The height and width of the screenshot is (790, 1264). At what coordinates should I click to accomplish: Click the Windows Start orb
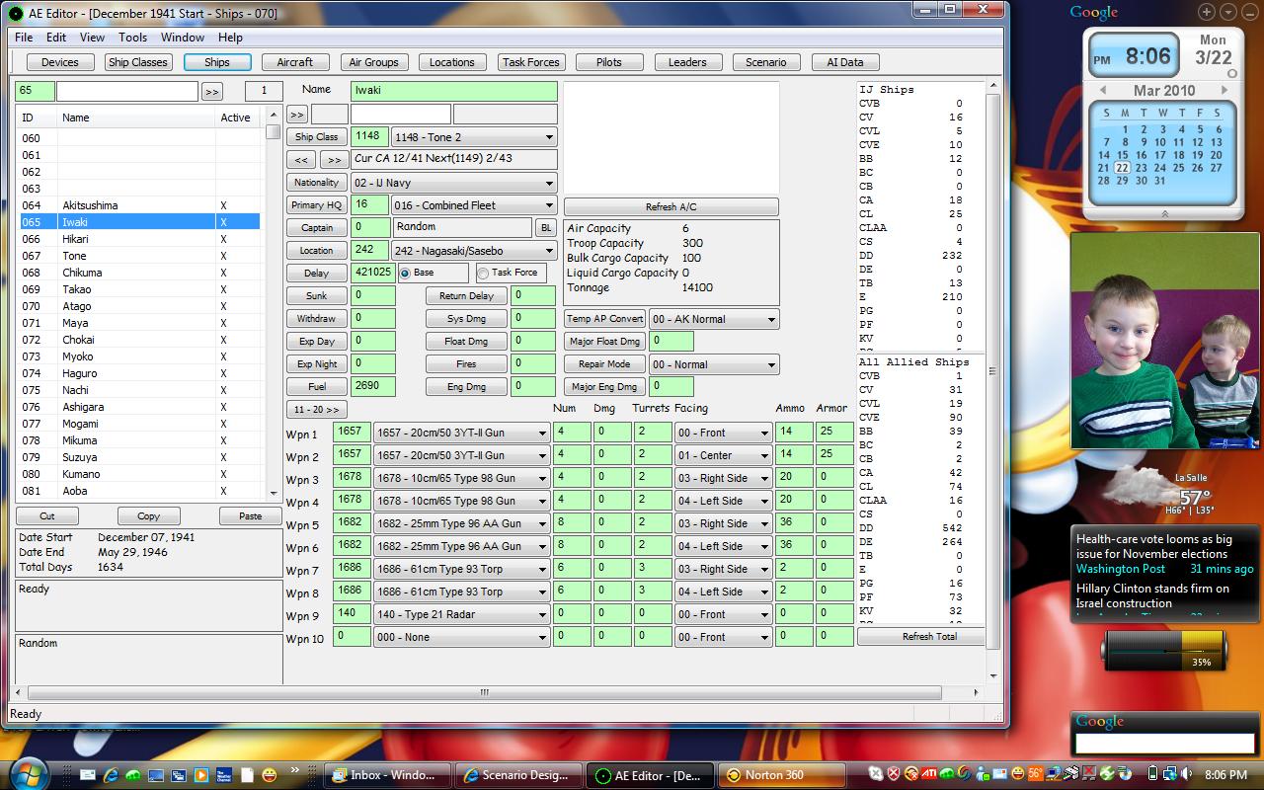tap(29, 773)
